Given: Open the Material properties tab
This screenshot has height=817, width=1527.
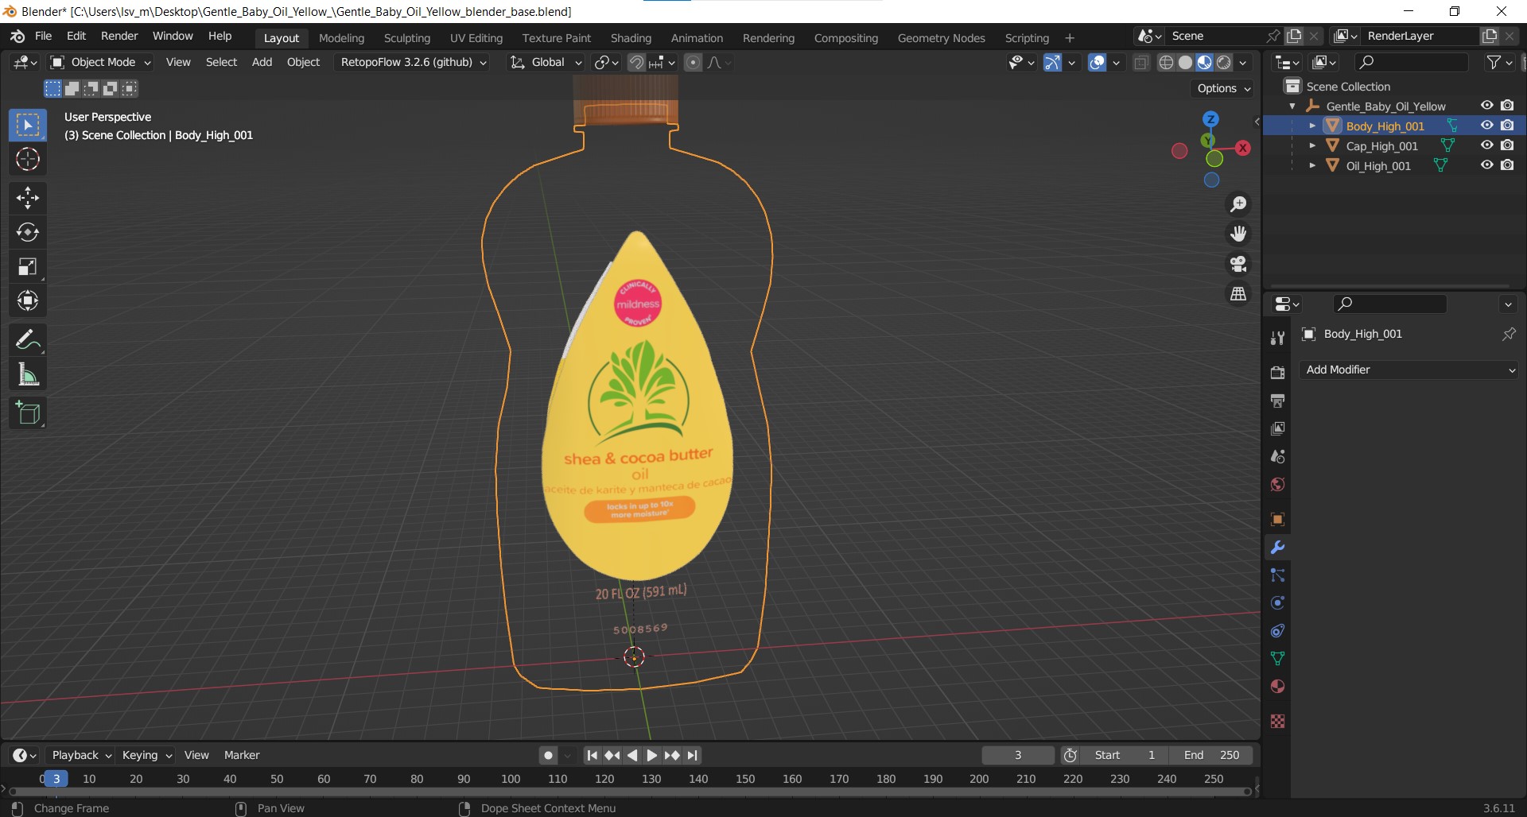Looking at the screenshot, I should click(1277, 687).
